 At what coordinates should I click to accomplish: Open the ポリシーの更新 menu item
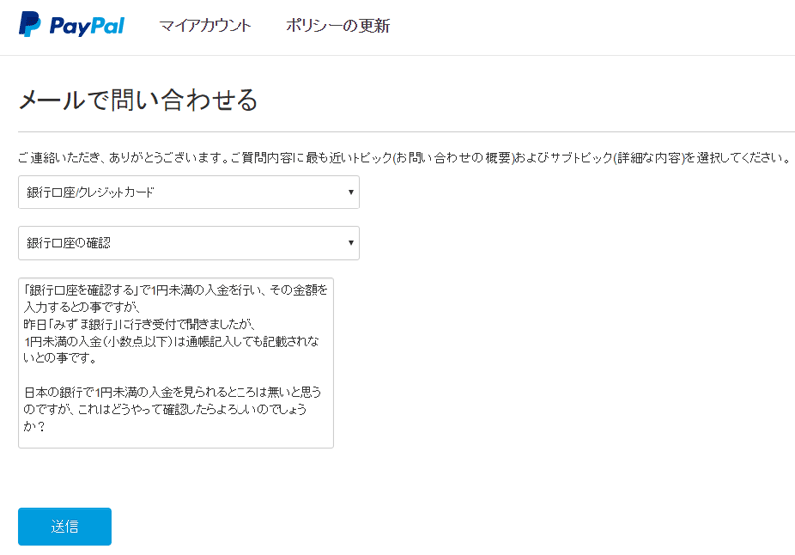point(338,26)
